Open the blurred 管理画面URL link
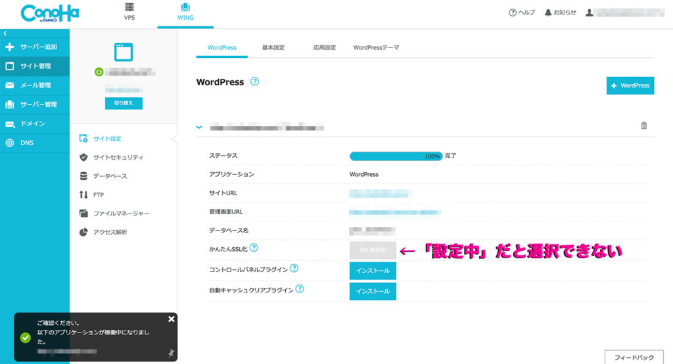The height and width of the screenshot is (364, 673). pyautogui.click(x=395, y=212)
